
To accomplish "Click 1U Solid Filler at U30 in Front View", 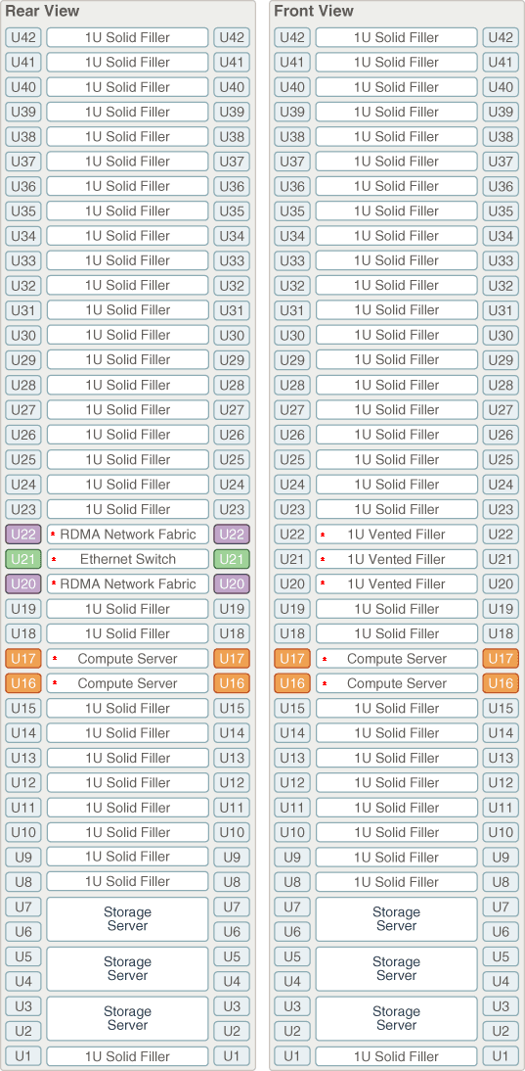I will coord(396,335).
